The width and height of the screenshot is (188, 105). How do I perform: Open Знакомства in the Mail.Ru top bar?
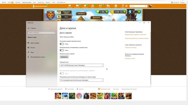(41, 2)
